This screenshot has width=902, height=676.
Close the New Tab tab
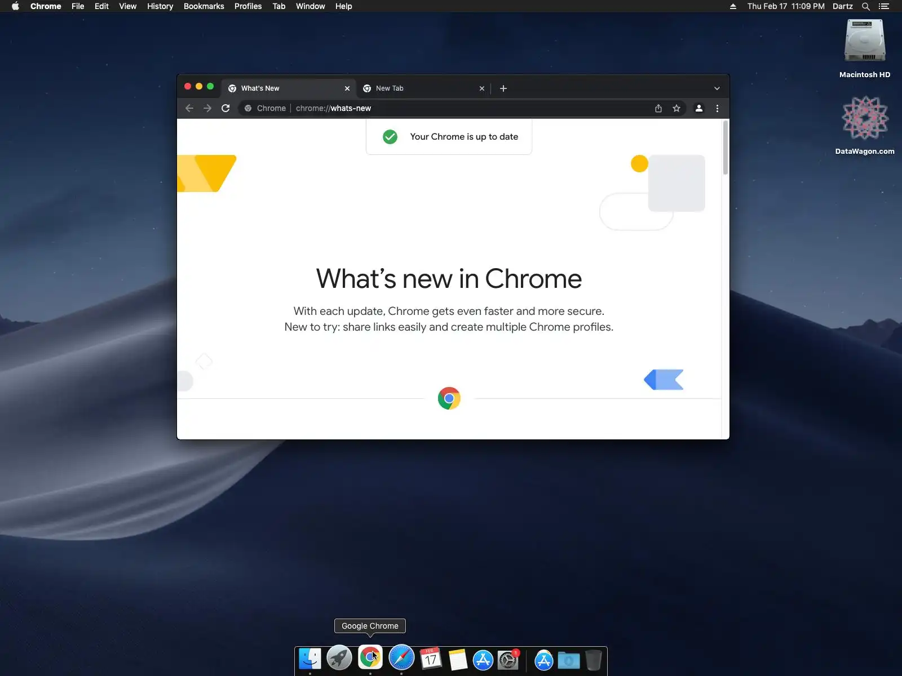(482, 88)
